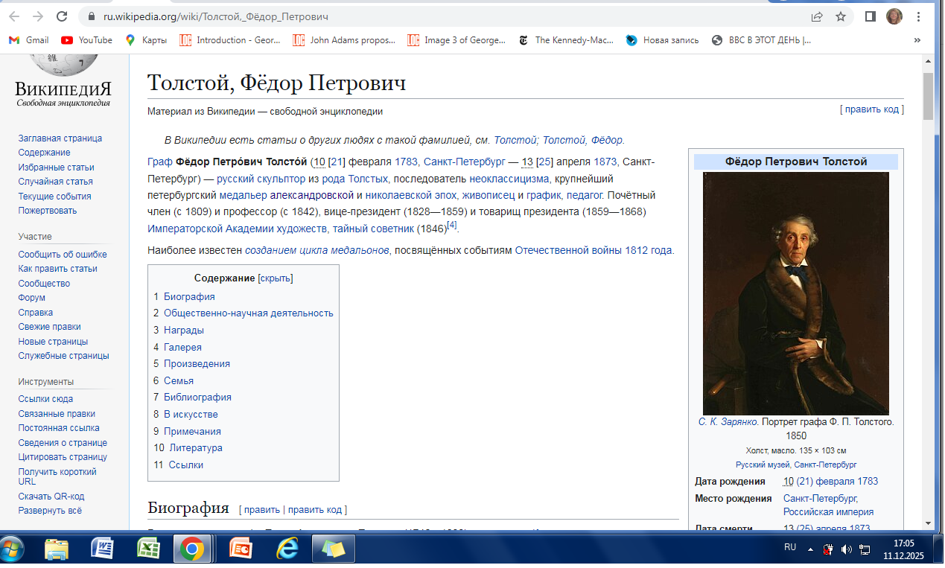Screen dimensions: 945x568
Task: Open the Chrome three-dot menu
Action: pyautogui.click(x=919, y=16)
